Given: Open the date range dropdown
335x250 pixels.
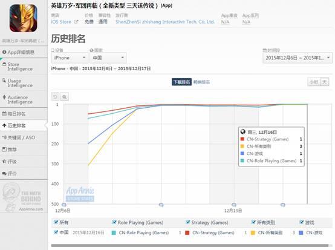Looking at the screenshot, I should pyautogui.click(x=298, y=58).
